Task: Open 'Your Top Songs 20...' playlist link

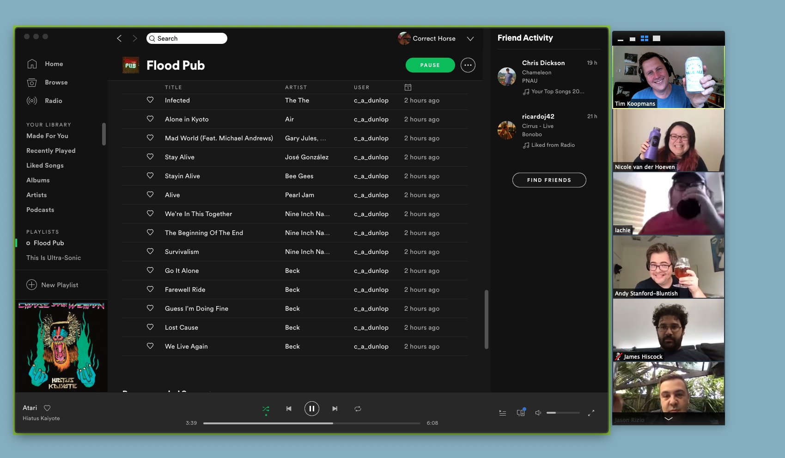Action: click(x=558, y=91)
